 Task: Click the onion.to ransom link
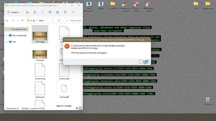(x=117, y=87)
